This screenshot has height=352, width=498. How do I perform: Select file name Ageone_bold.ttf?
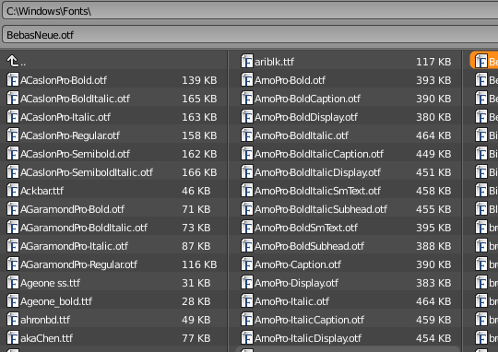[56, 301]
